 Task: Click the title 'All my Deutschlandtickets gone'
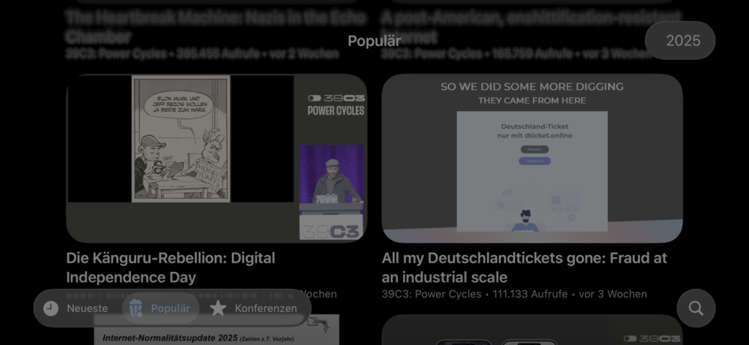524,268
